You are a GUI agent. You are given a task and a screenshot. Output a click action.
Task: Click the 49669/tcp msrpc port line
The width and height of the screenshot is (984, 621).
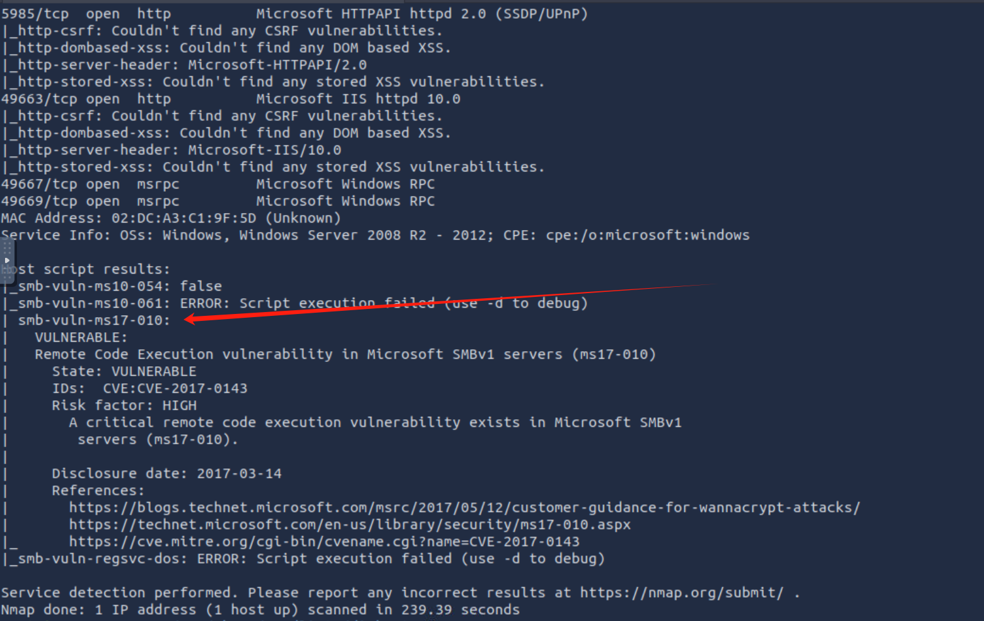(218, 201)
